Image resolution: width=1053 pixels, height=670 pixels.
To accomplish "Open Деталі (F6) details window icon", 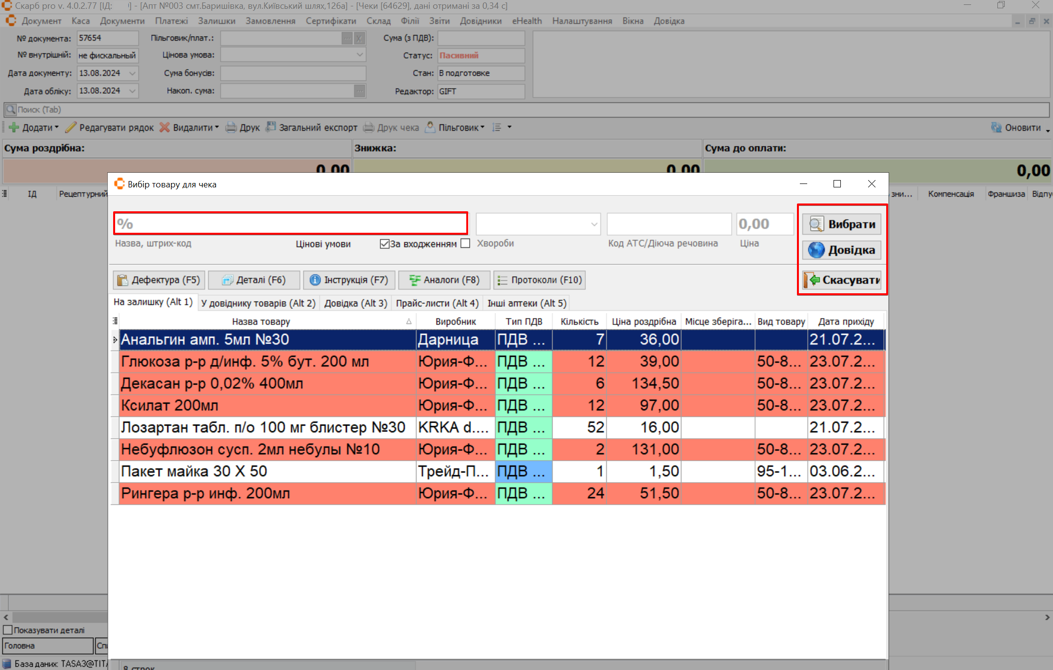I will (x=254, y=280).
